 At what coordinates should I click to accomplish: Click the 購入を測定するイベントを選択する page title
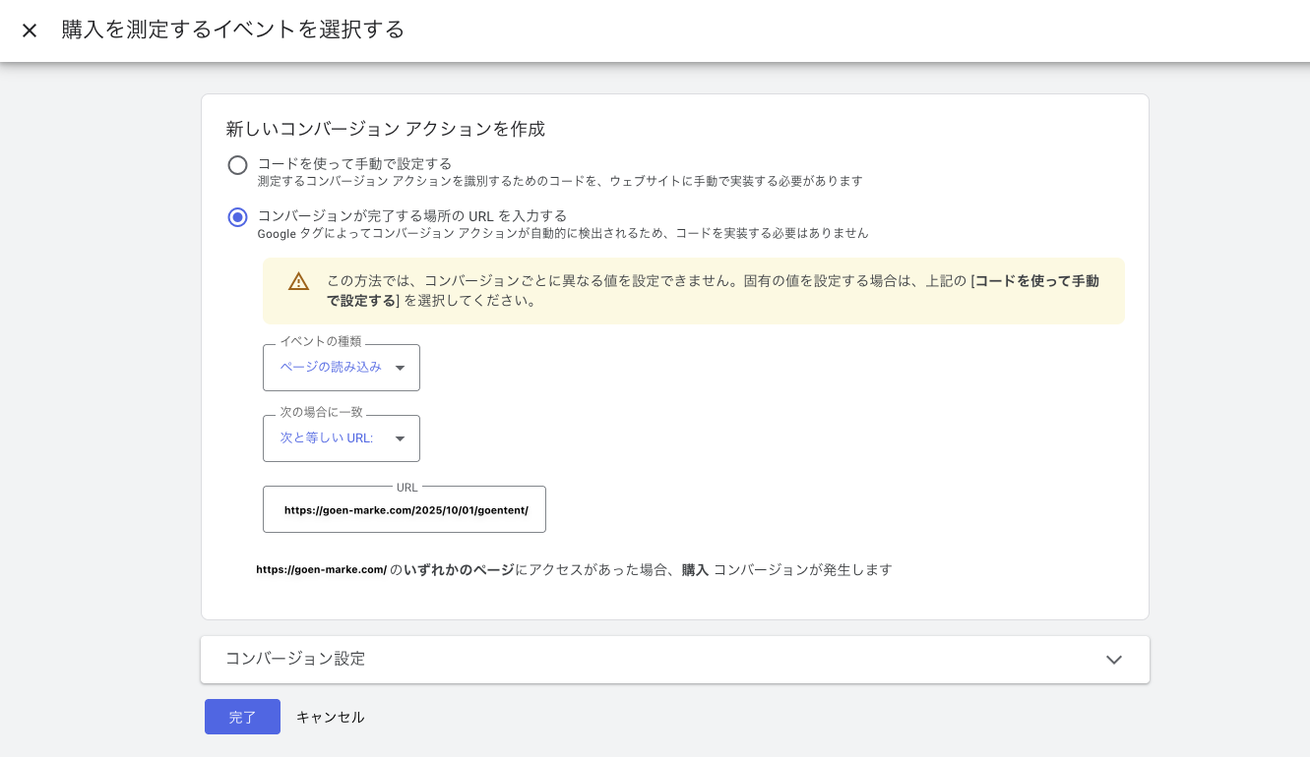233,29
